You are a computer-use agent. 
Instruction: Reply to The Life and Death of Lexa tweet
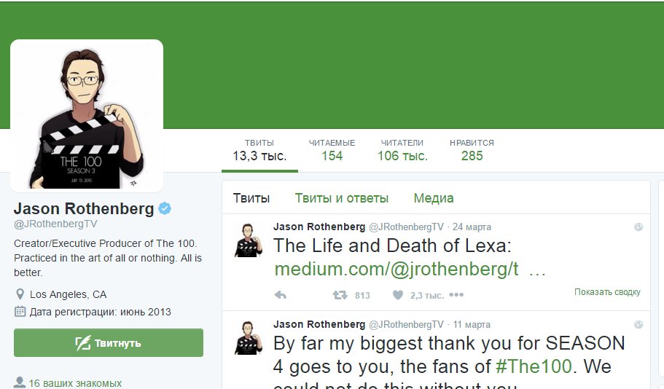click(x=281, y=295)
